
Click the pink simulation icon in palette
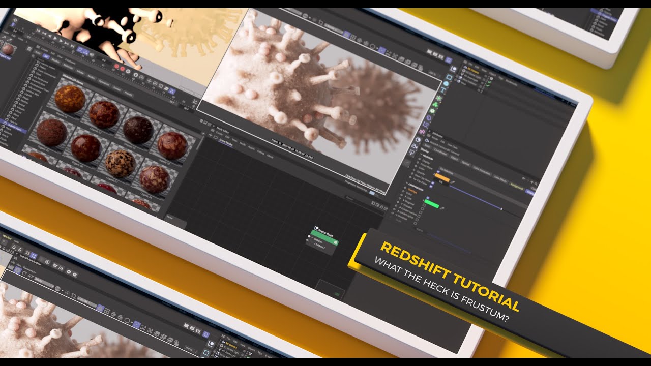(x=422, y=132)
